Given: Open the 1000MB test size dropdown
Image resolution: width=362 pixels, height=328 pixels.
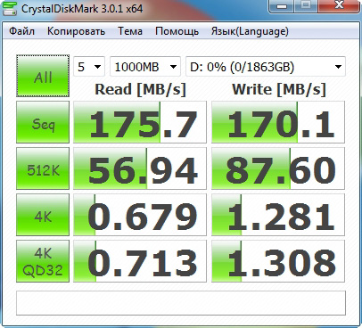Looking at the screenshot, I should click(145, 67).
